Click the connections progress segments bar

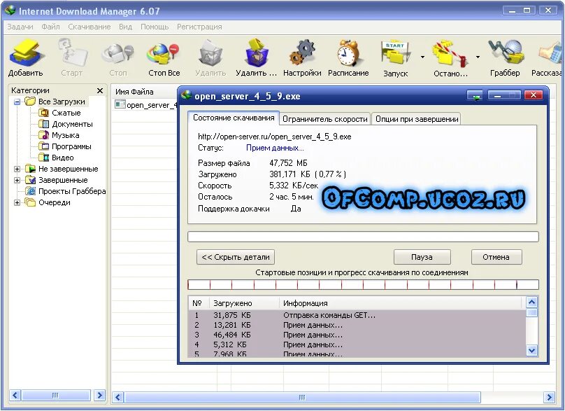[x=363, y=285]
